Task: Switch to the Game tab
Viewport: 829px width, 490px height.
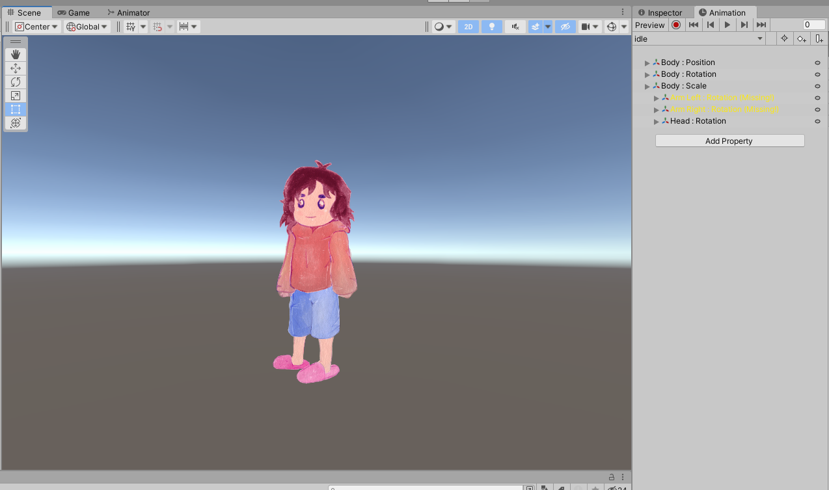Action: (74, 12)
